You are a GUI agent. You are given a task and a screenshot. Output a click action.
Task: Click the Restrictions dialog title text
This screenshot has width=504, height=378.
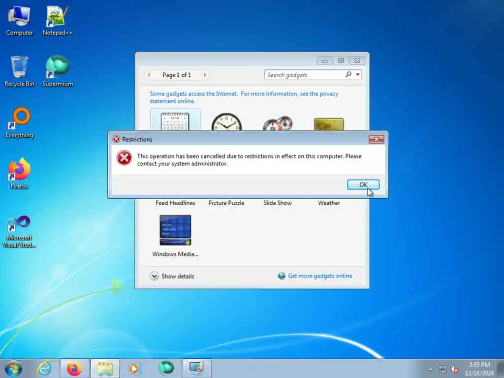coord(137,139)
